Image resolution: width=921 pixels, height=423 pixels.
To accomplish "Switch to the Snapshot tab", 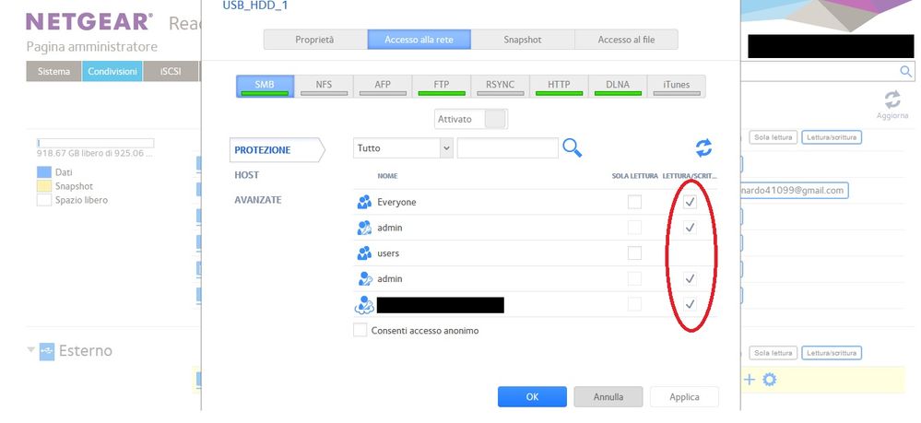I will (x=523, y=40).
